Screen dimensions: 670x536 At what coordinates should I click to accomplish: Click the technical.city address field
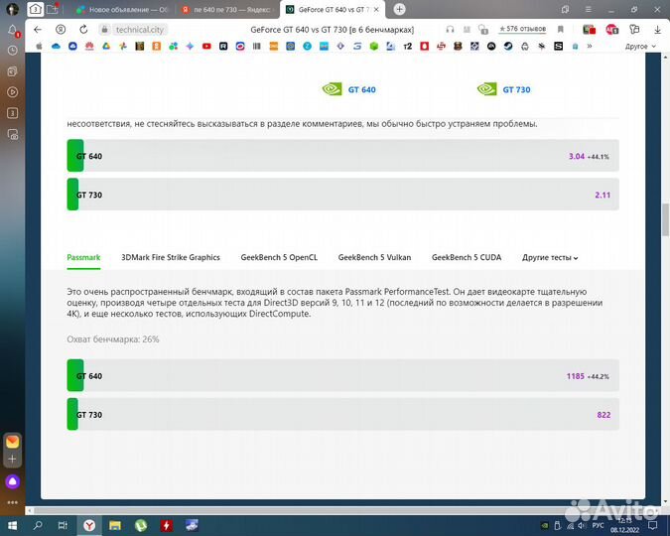pyautogui.click(x=140, y=30)
